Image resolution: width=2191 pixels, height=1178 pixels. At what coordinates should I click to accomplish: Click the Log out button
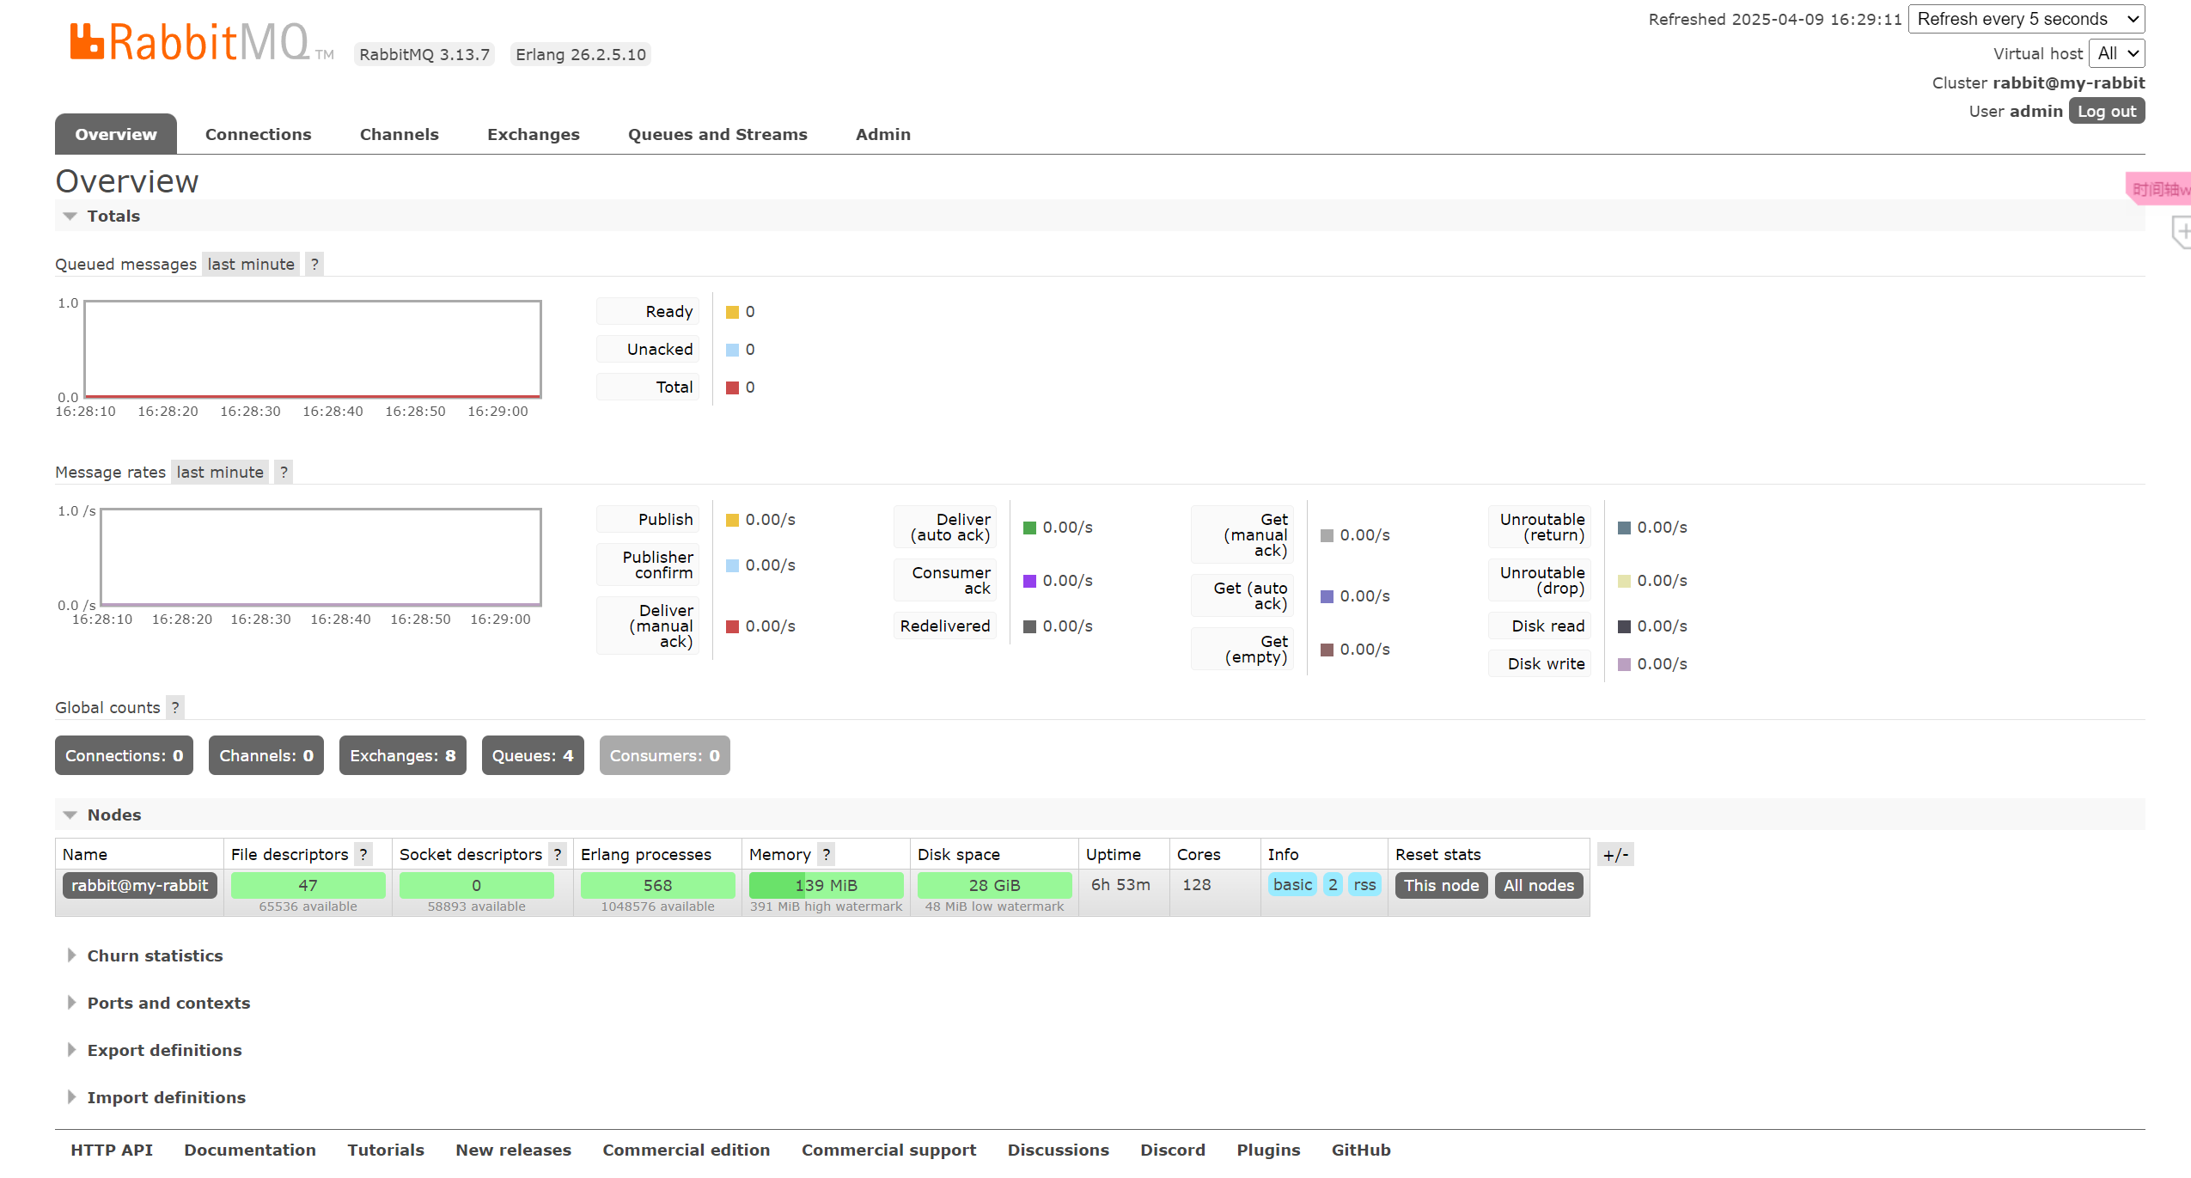(x=2106, y=112)
